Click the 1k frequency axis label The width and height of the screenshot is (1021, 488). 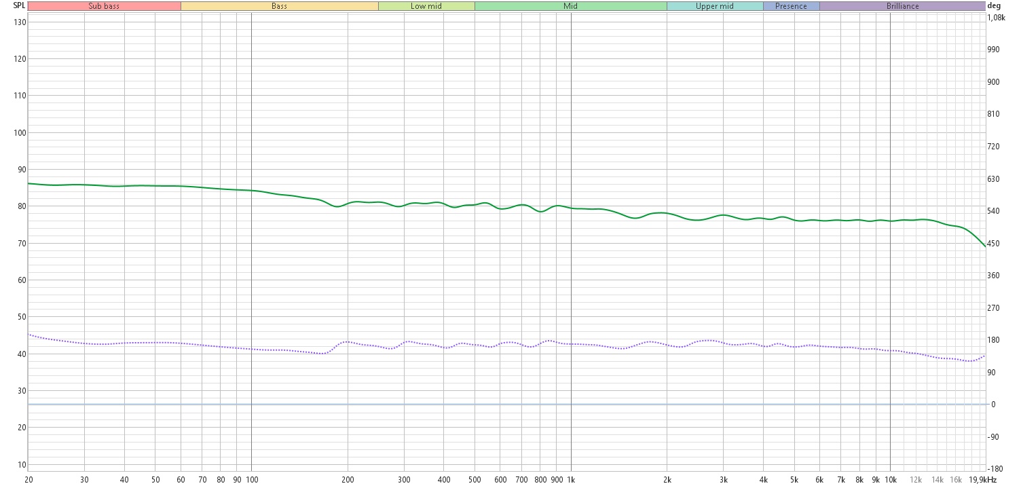pos(570,480)
